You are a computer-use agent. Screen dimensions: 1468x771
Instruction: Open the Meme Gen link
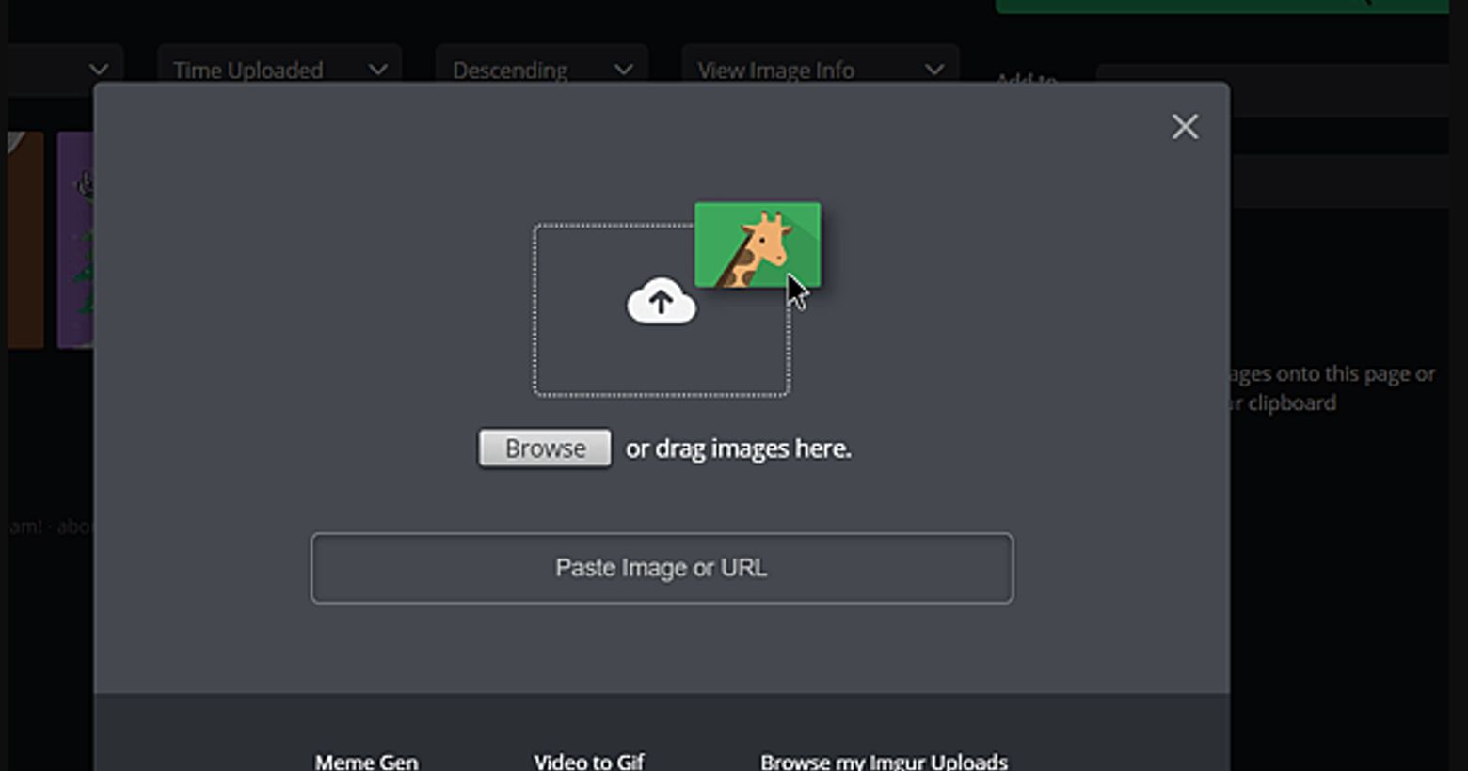coord(366,761)
